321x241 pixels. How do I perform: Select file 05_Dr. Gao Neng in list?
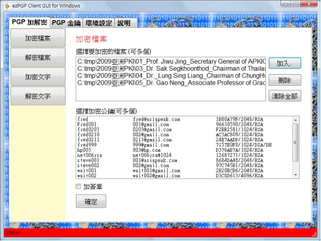[171, 83]
